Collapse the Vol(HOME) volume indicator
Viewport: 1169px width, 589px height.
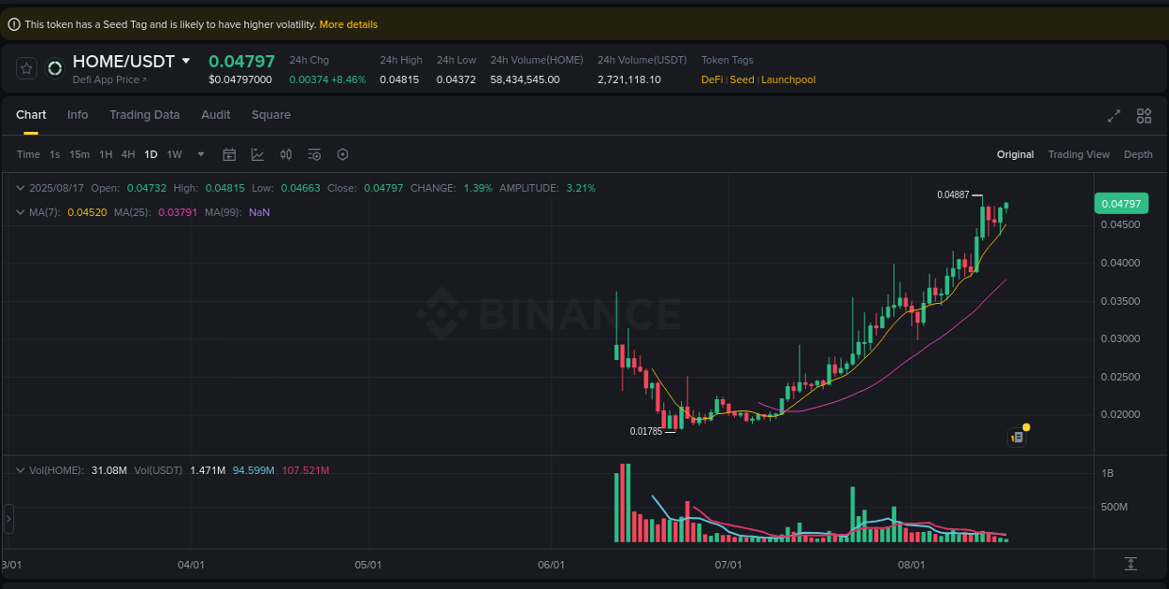click(x=20, y=469)
